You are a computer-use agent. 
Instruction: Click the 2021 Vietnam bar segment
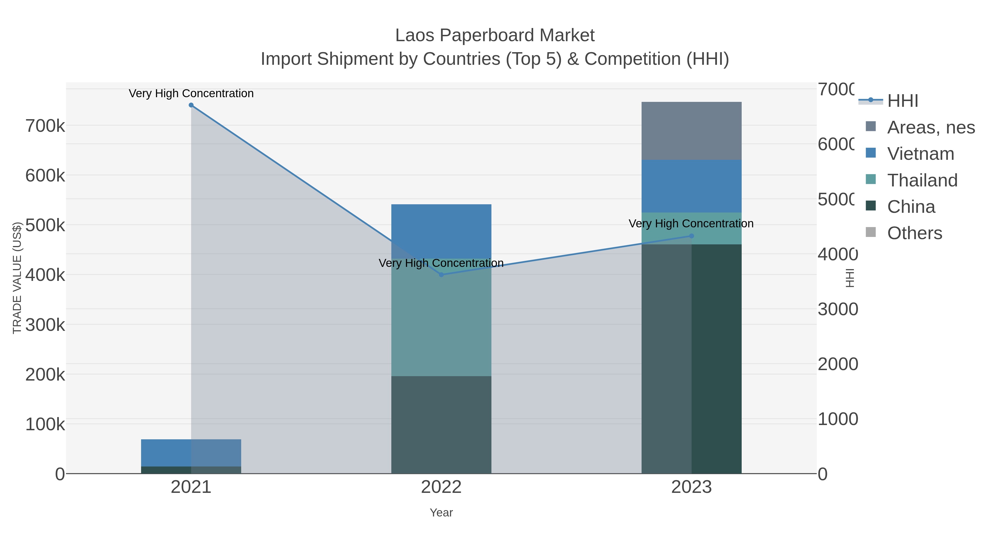(x=191, y=453)
